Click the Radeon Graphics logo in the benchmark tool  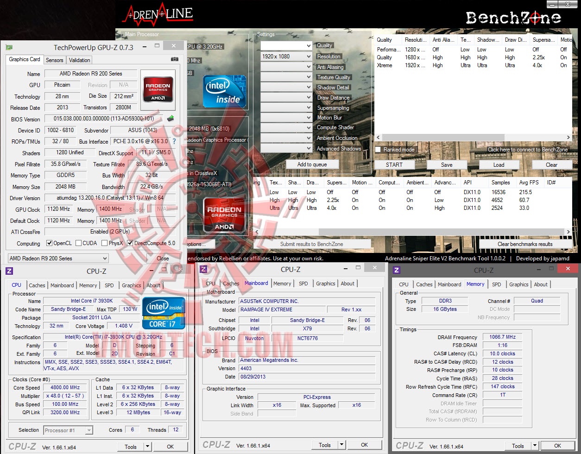(223, 214)
